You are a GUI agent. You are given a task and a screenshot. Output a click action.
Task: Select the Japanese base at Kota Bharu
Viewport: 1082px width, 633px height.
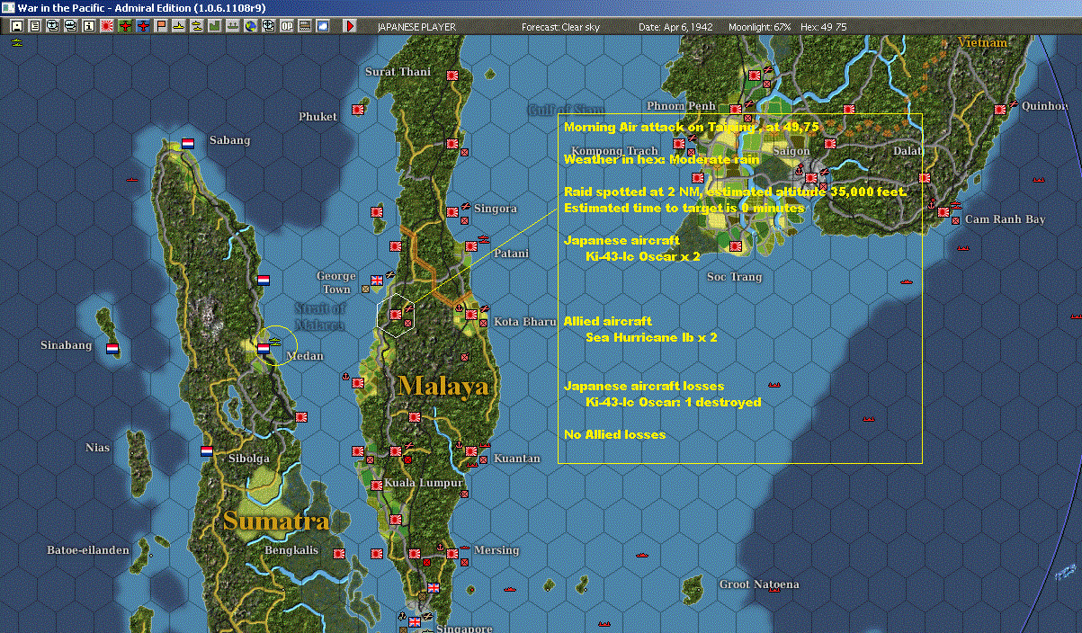coord(470,315)
